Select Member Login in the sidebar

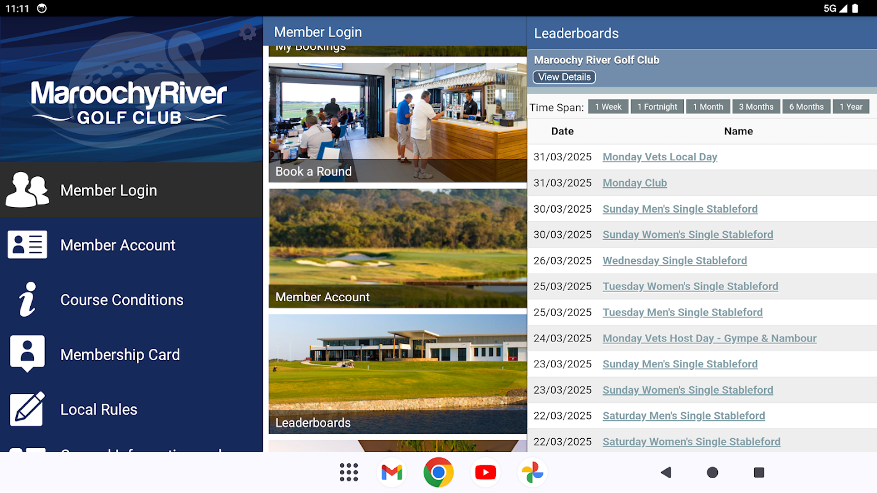131,190
